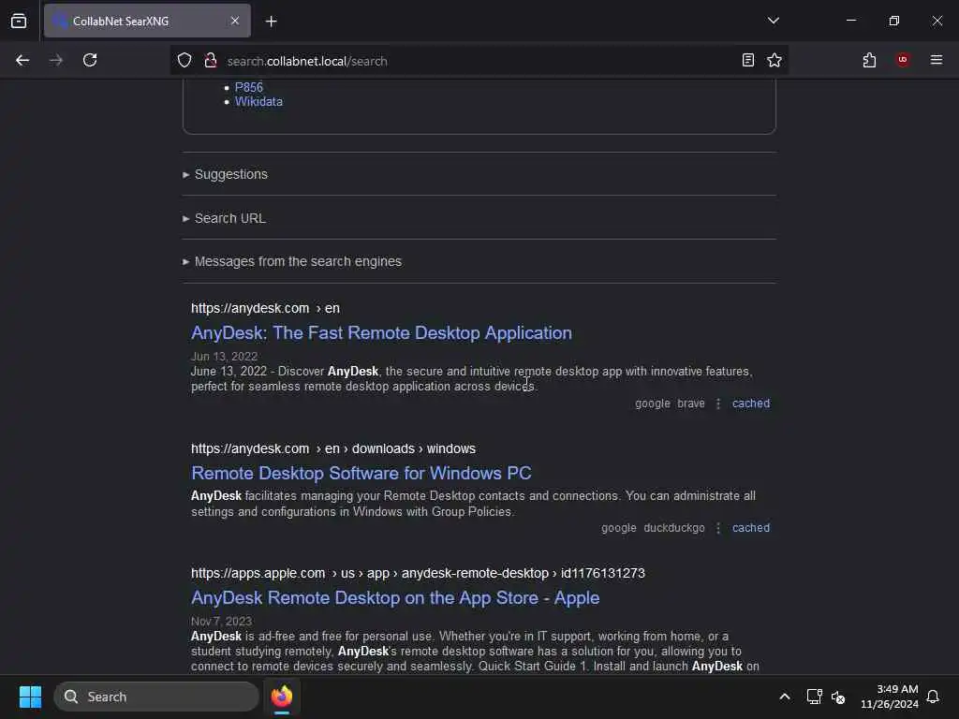Image resolution: width=959 pixels, height=719 pixels.
Task: Open the P856 link
Action: tap(249, 87)
